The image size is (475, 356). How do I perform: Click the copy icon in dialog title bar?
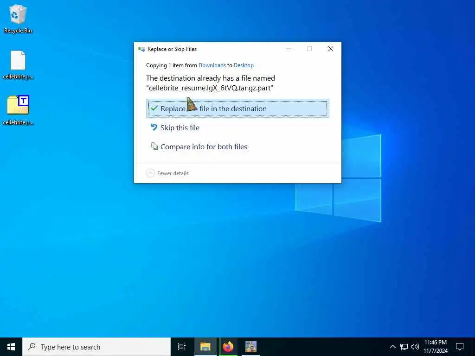point(141,49)
